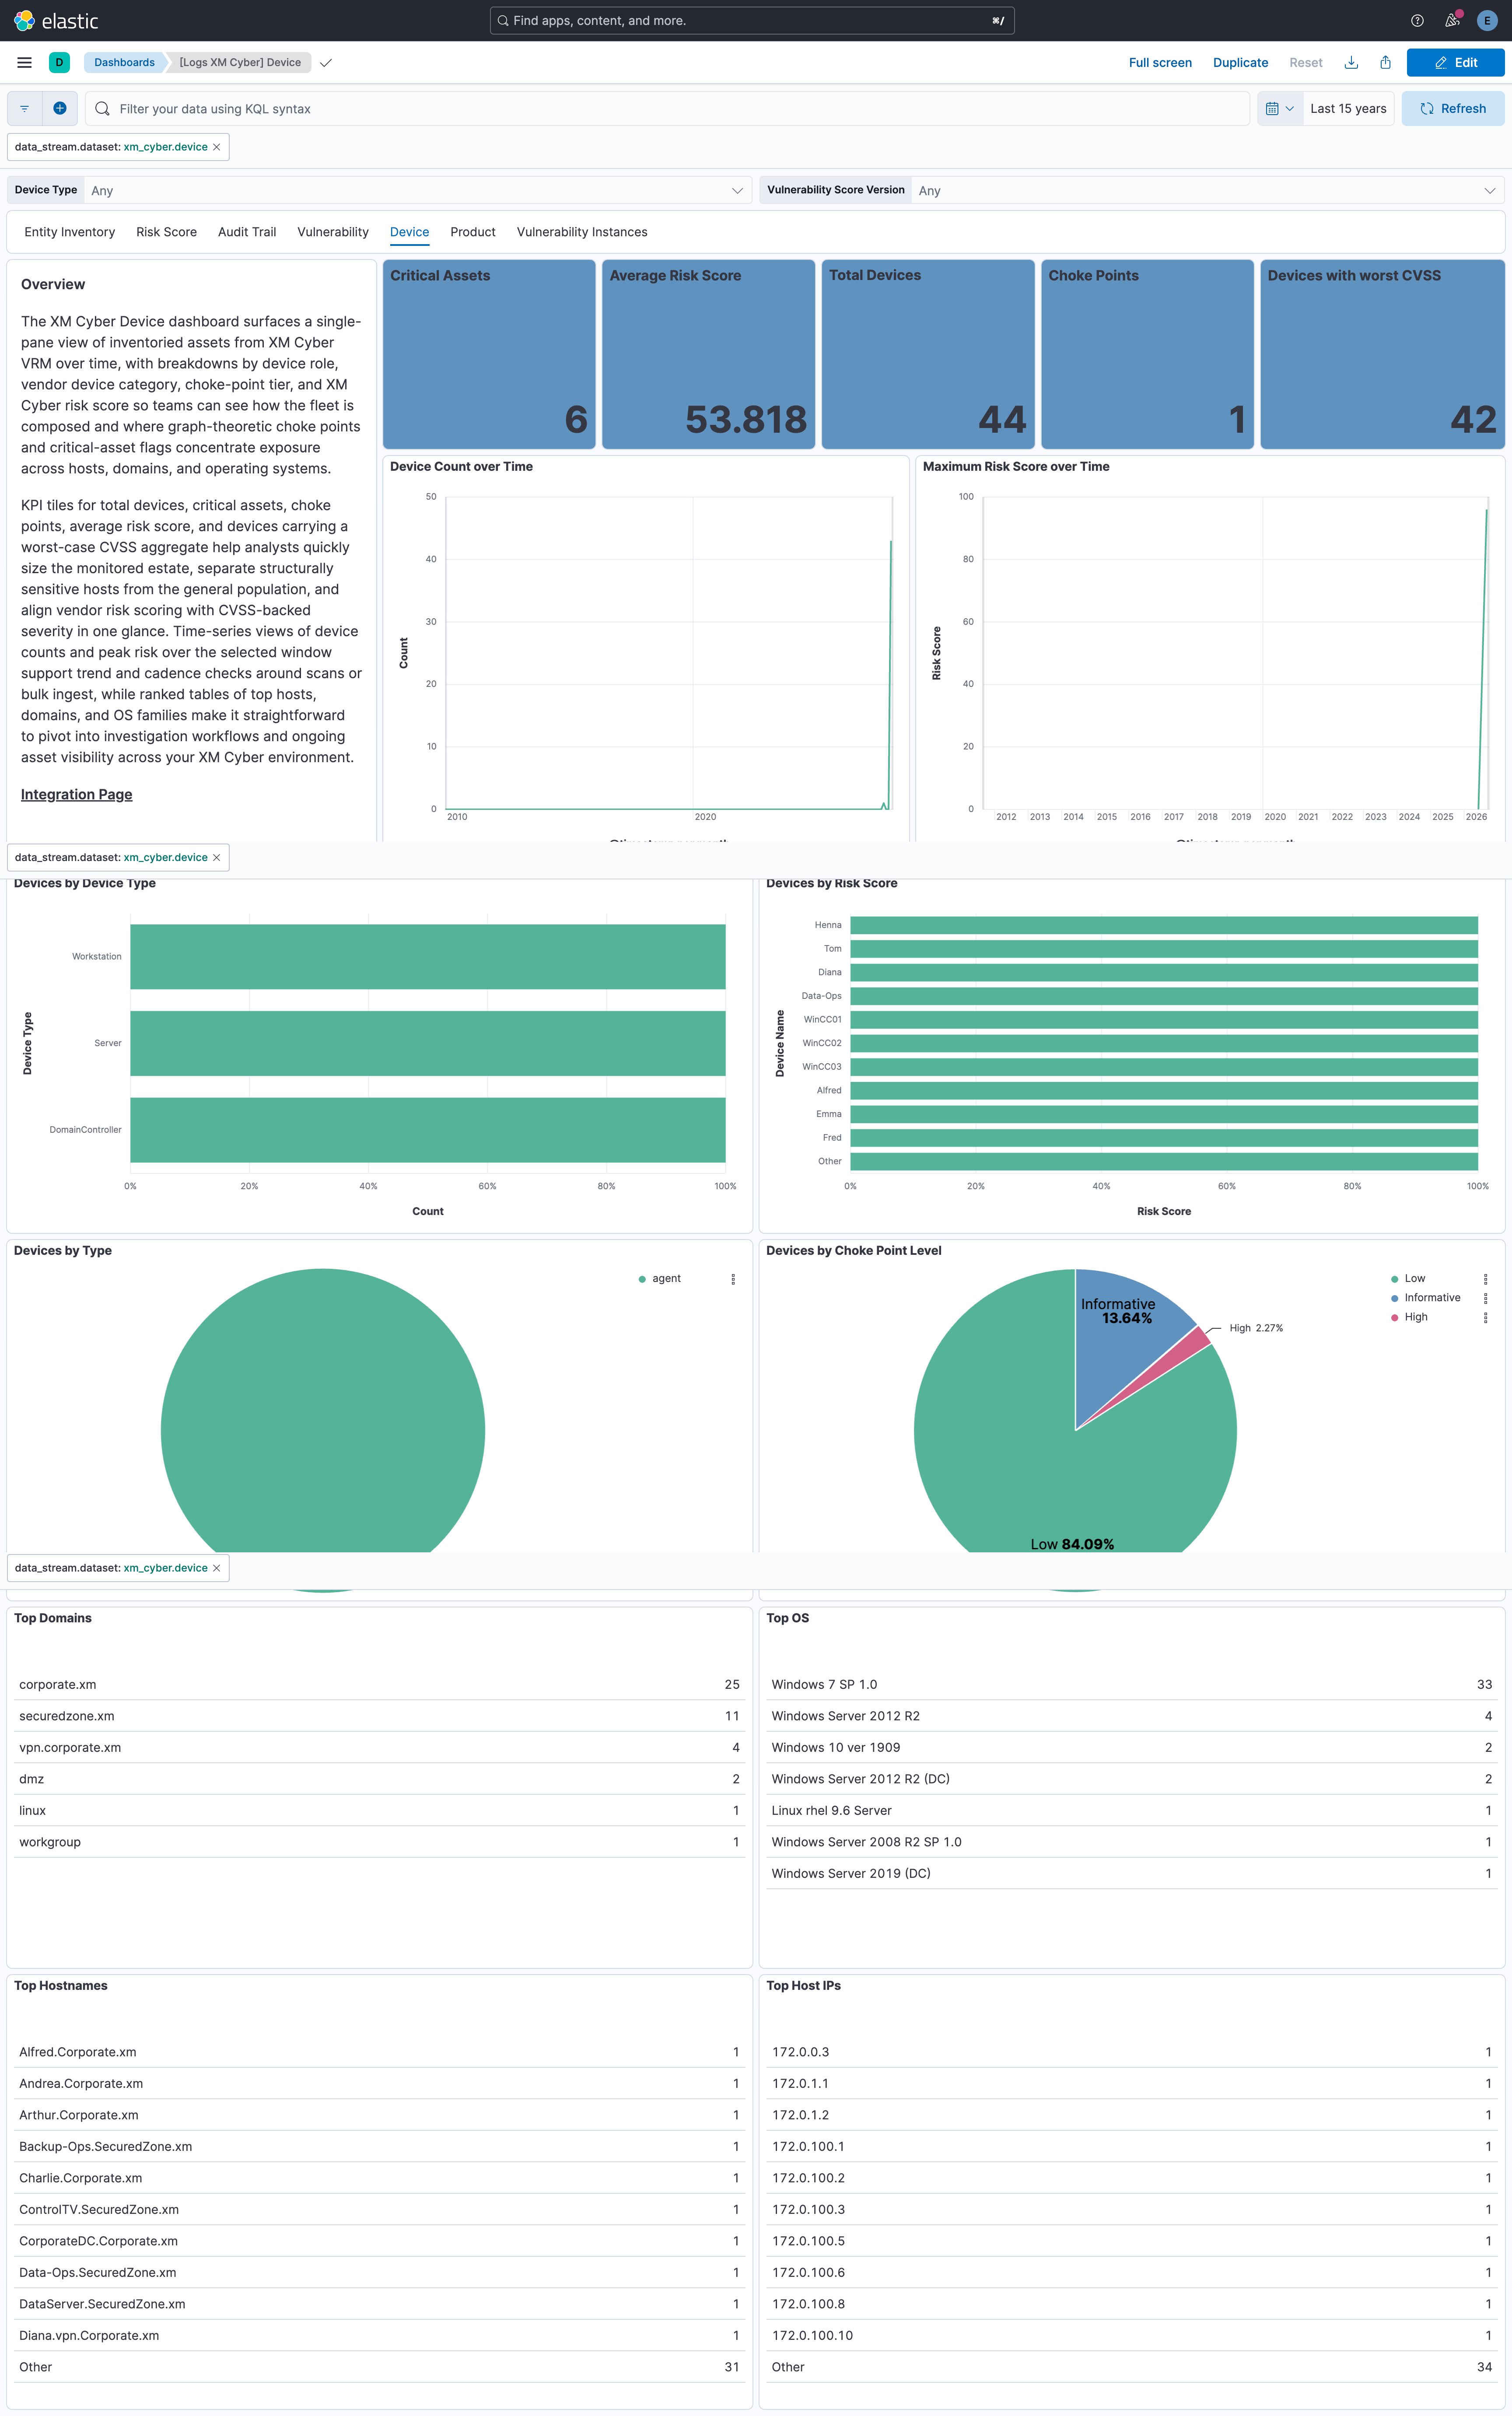Open options for High legend item
Screen dimensions: 1512x2416
click(x=1485, y=1317)
